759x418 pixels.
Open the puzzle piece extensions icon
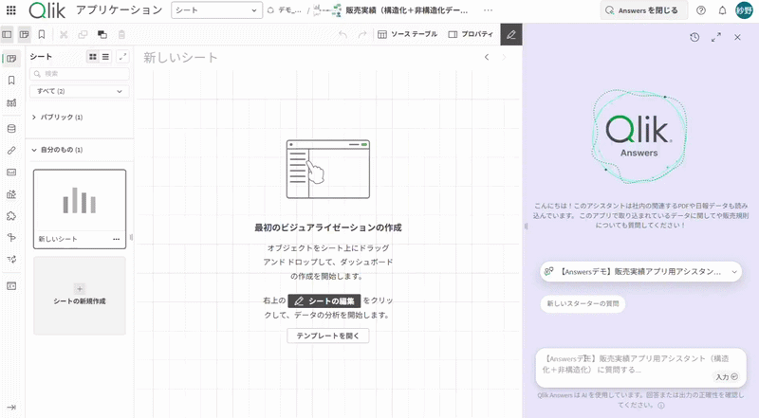tap(11, 216)
